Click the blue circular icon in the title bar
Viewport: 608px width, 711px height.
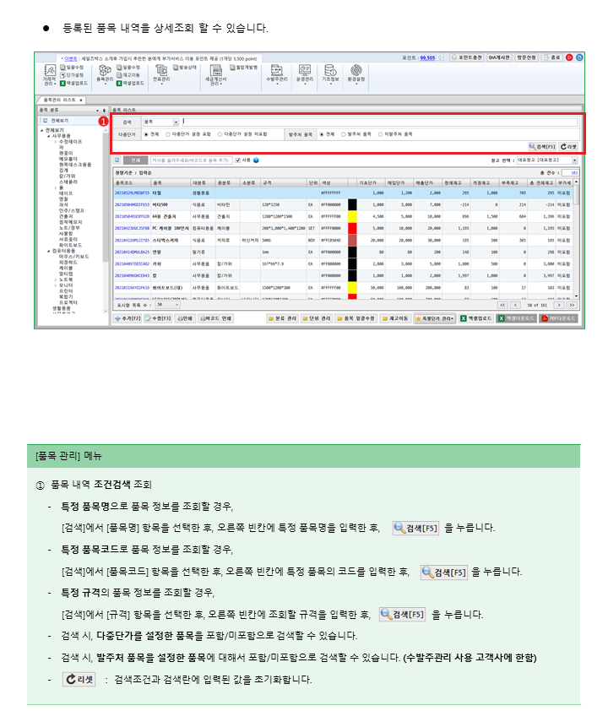(x=579, y=57)
